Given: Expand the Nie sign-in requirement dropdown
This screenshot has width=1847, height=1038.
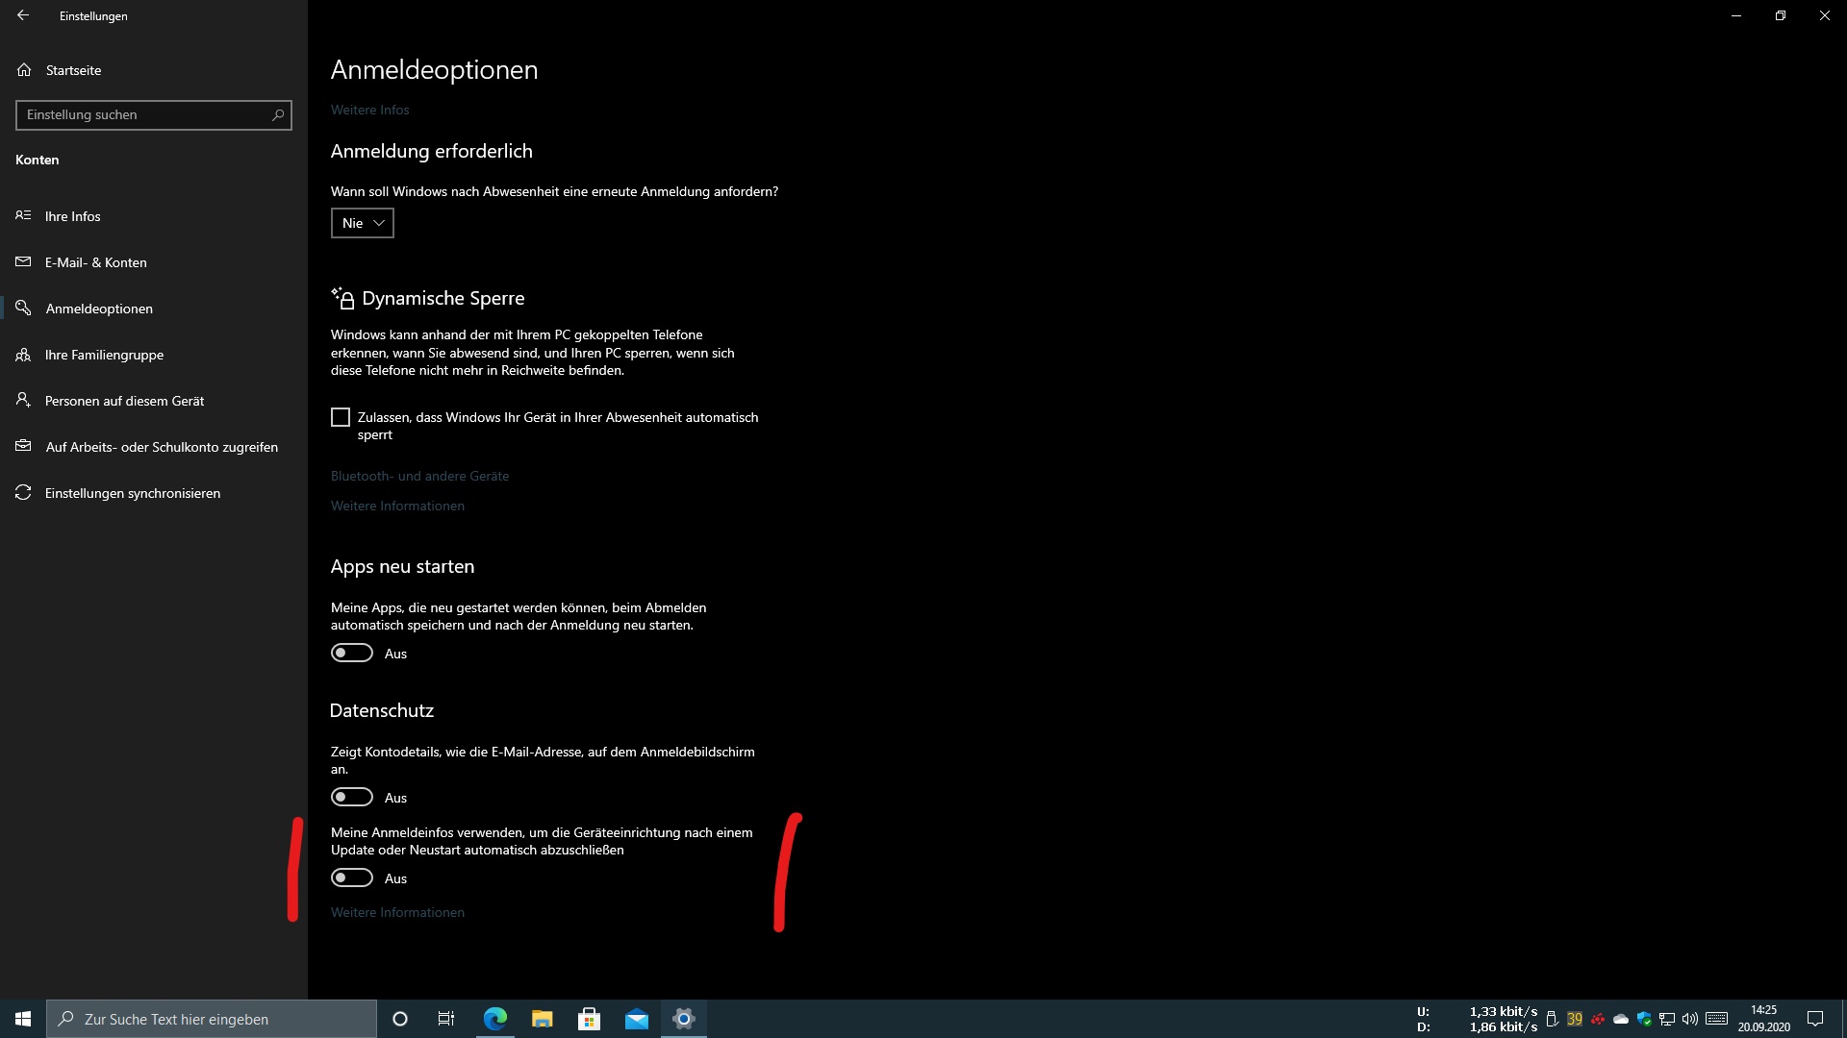Looking at the screenshot, I should point(363,223).
